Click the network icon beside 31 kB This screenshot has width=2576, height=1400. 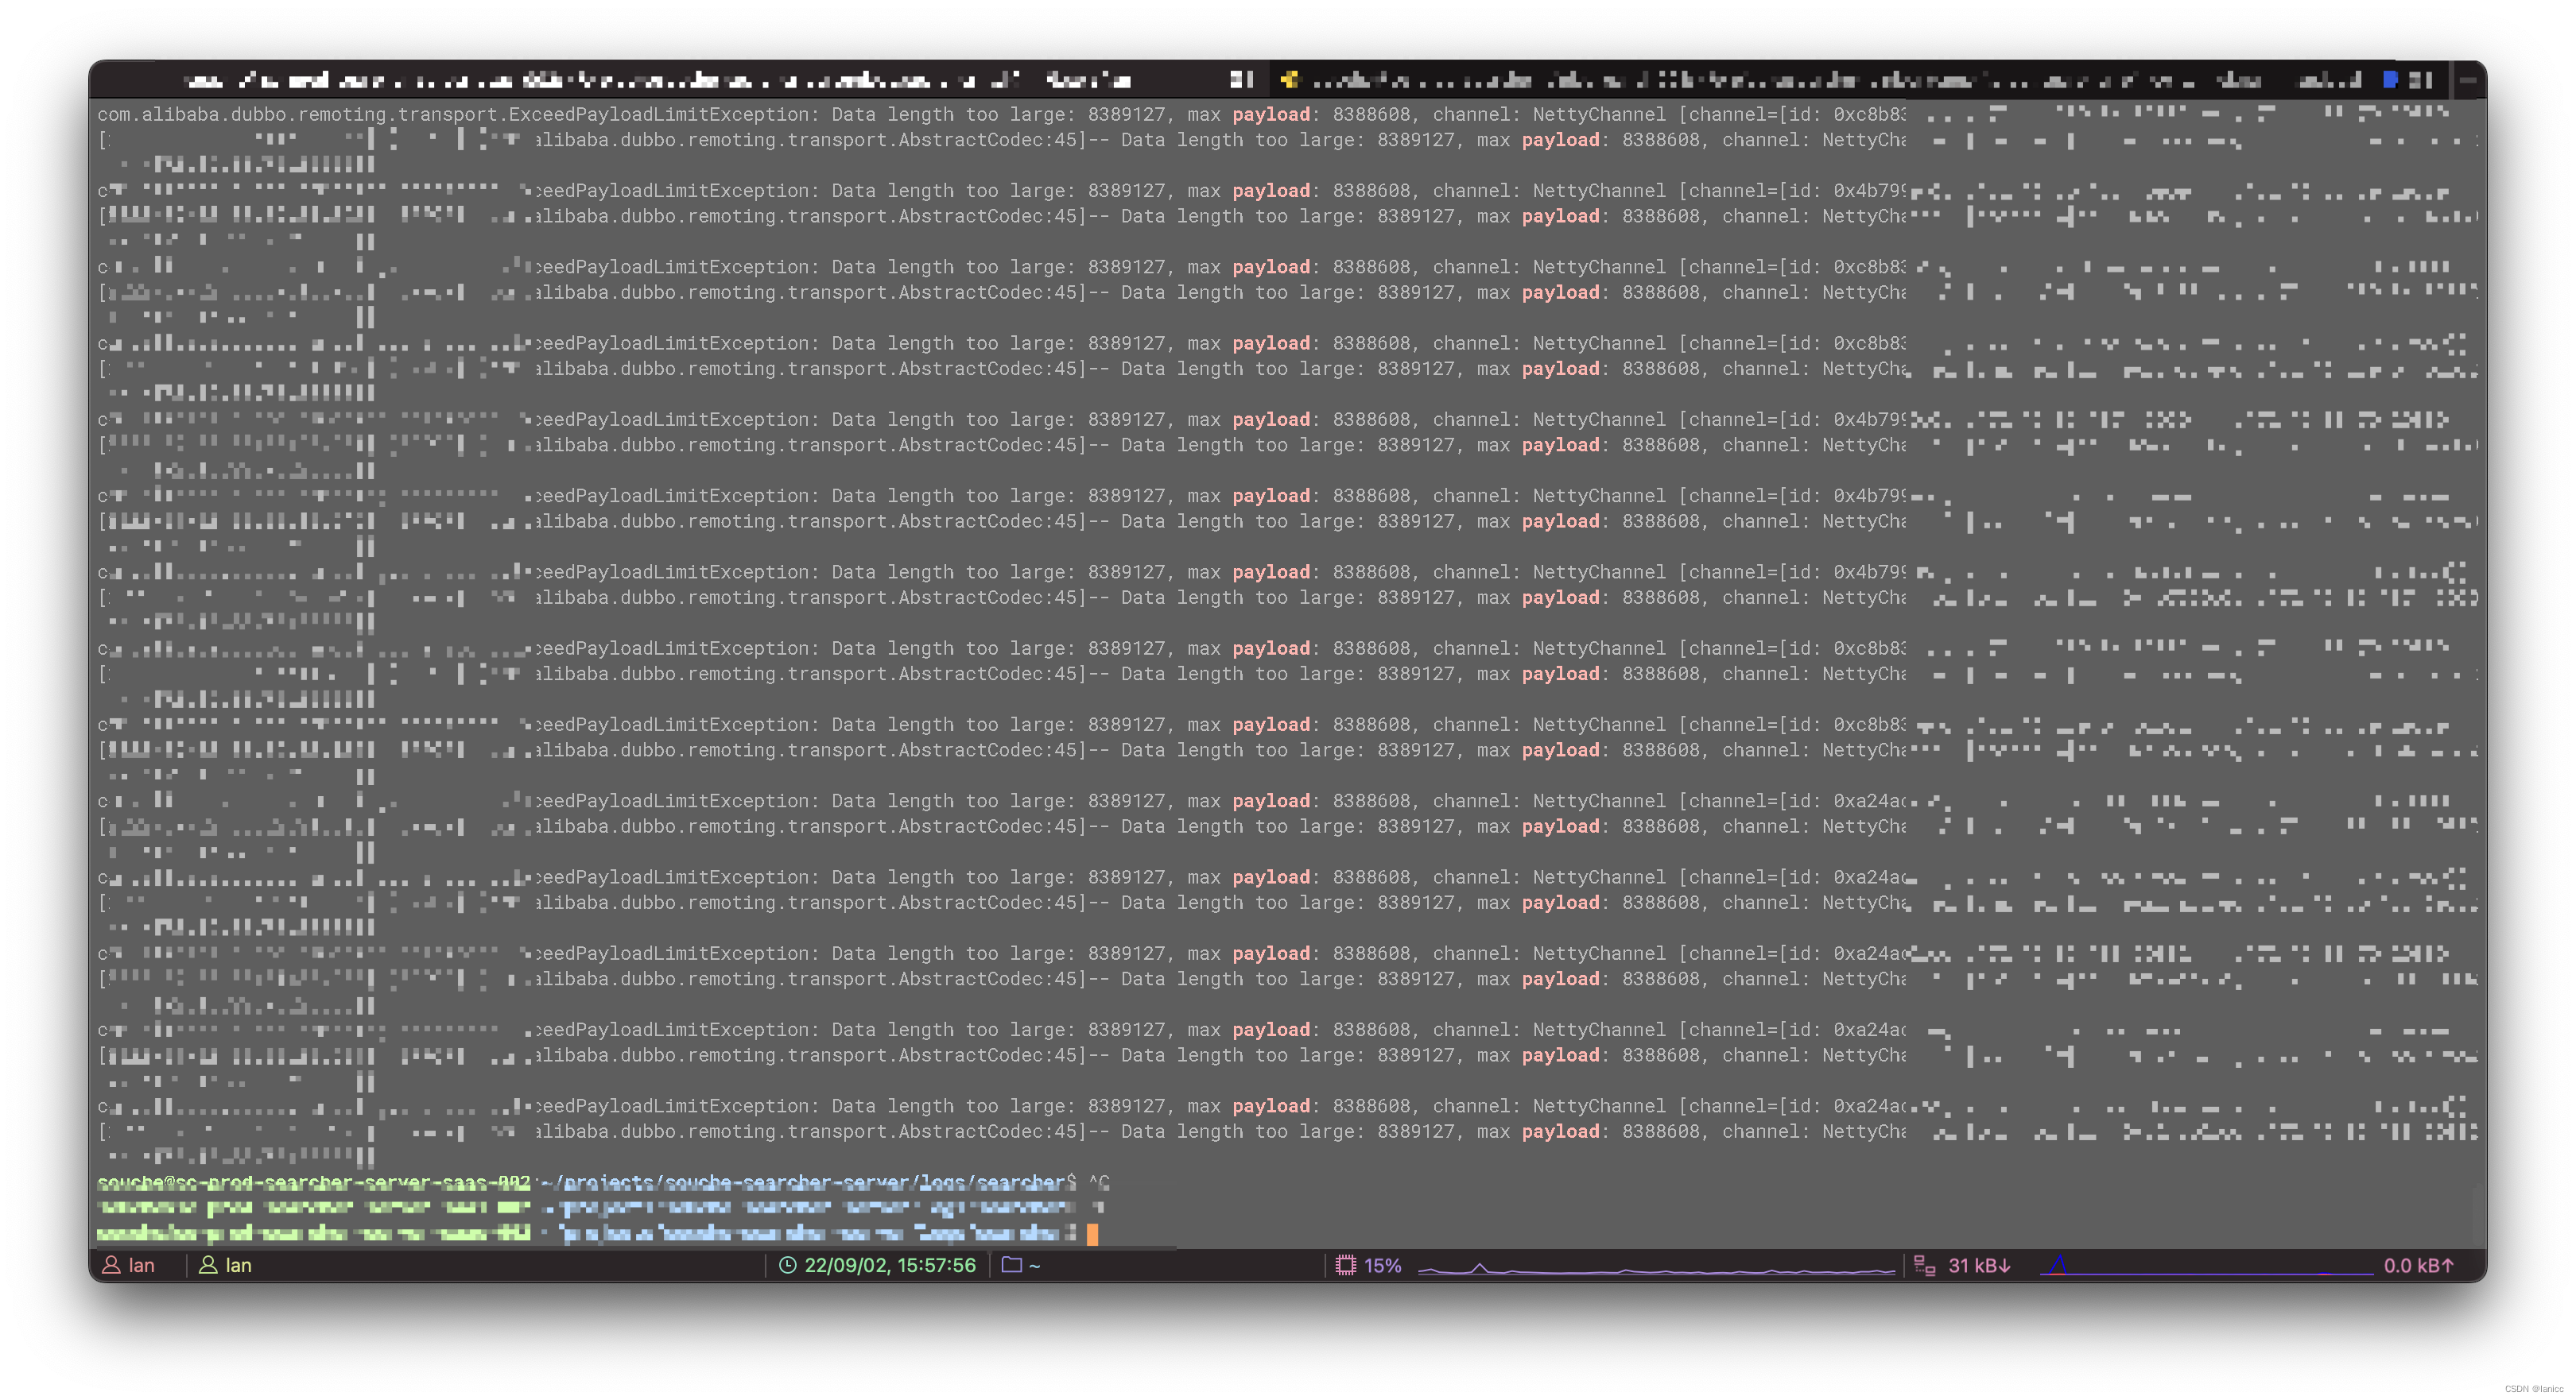tap(1924, 1265)
